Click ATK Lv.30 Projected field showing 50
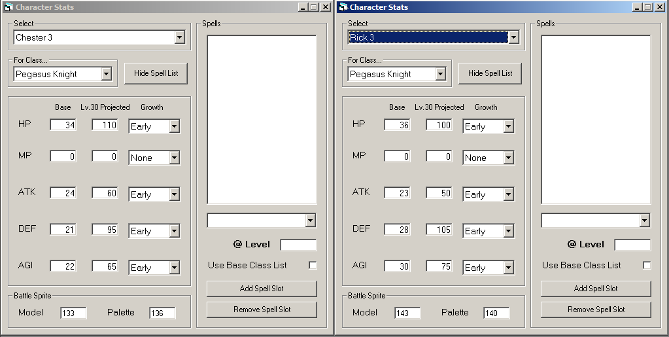 click(x=439, y=192)
